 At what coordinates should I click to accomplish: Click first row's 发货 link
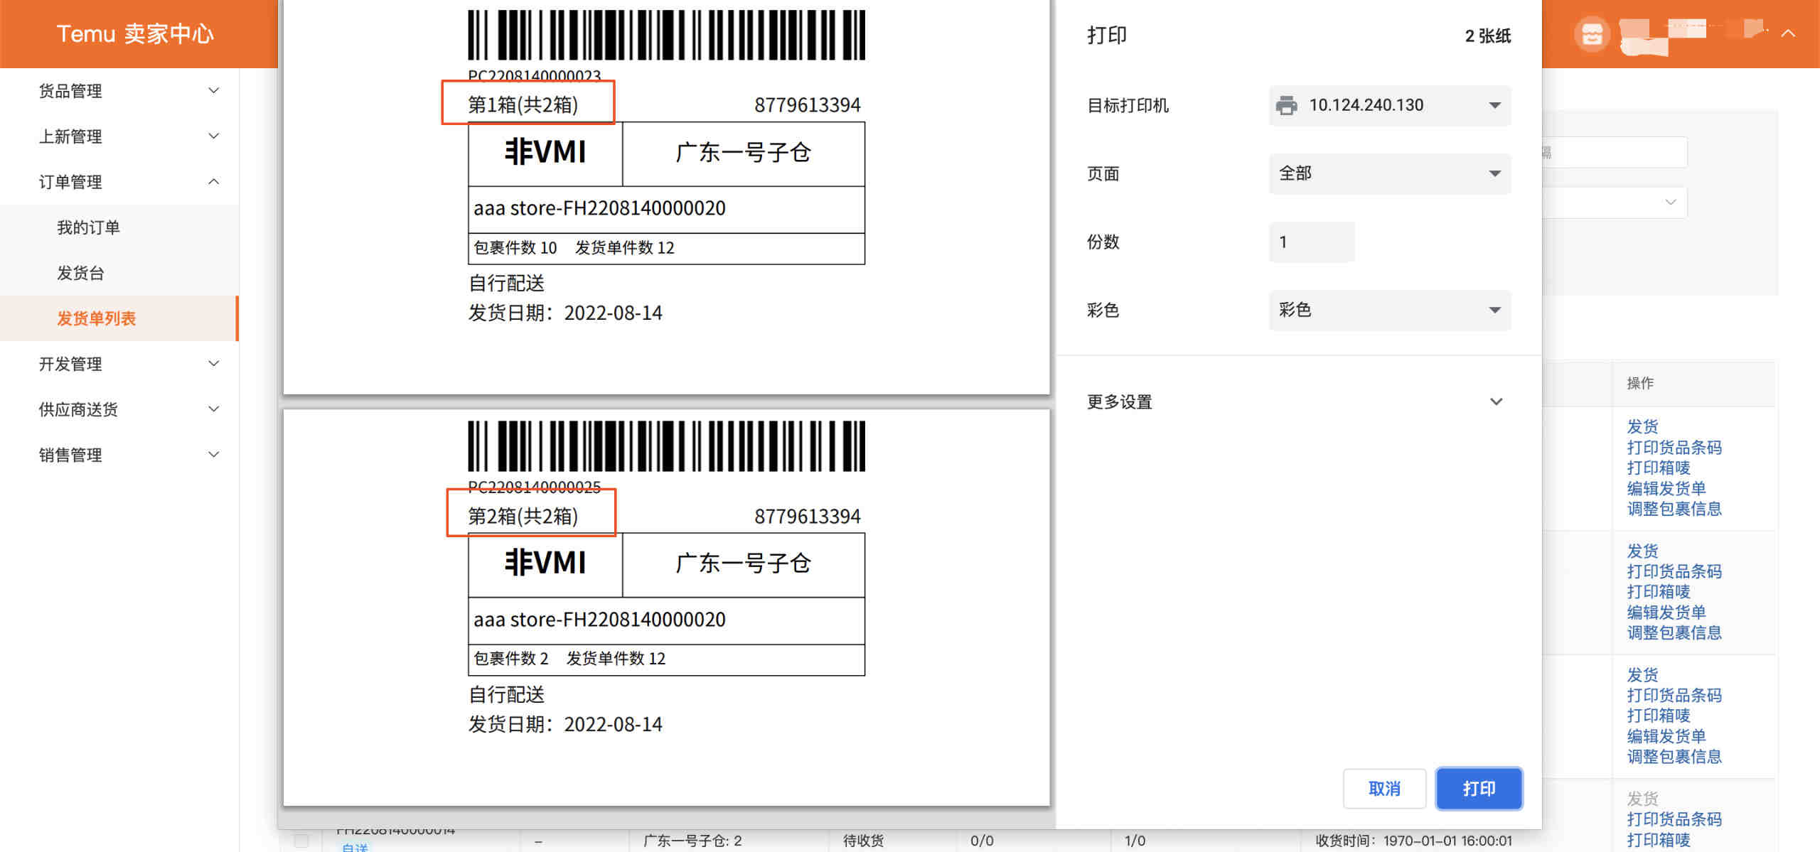coord(1642,426)
